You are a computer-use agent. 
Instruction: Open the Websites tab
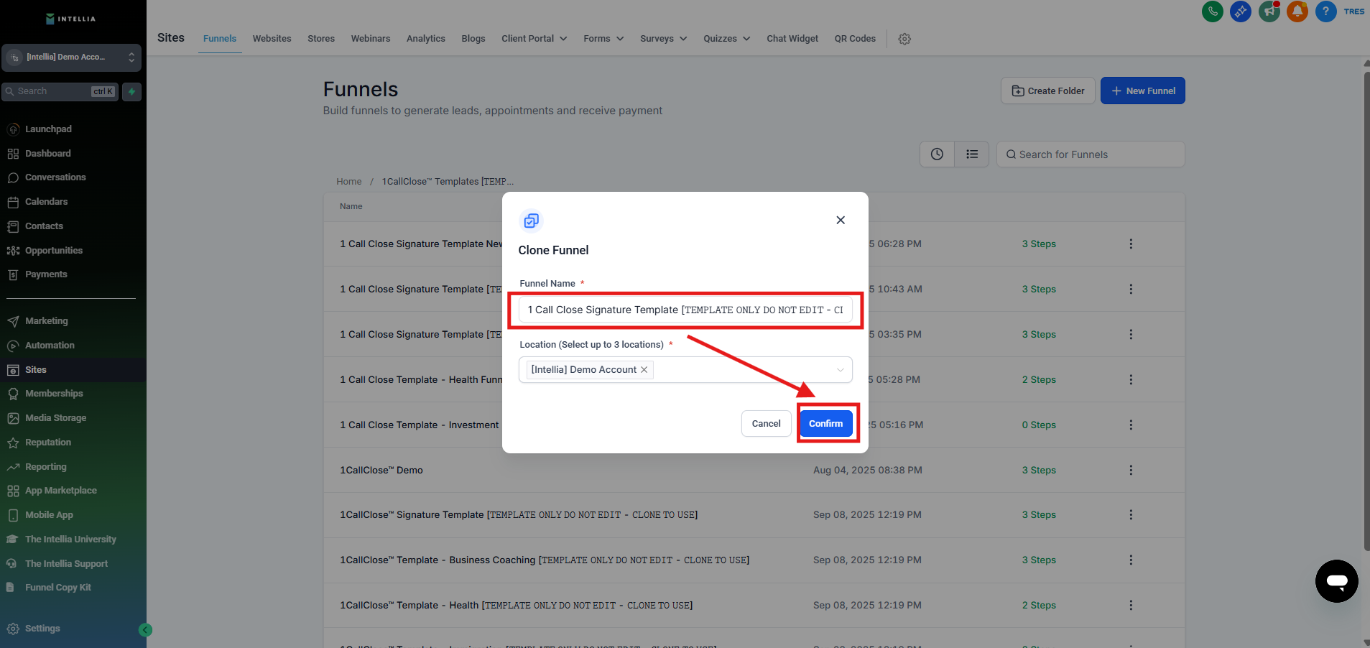[272, 39]
